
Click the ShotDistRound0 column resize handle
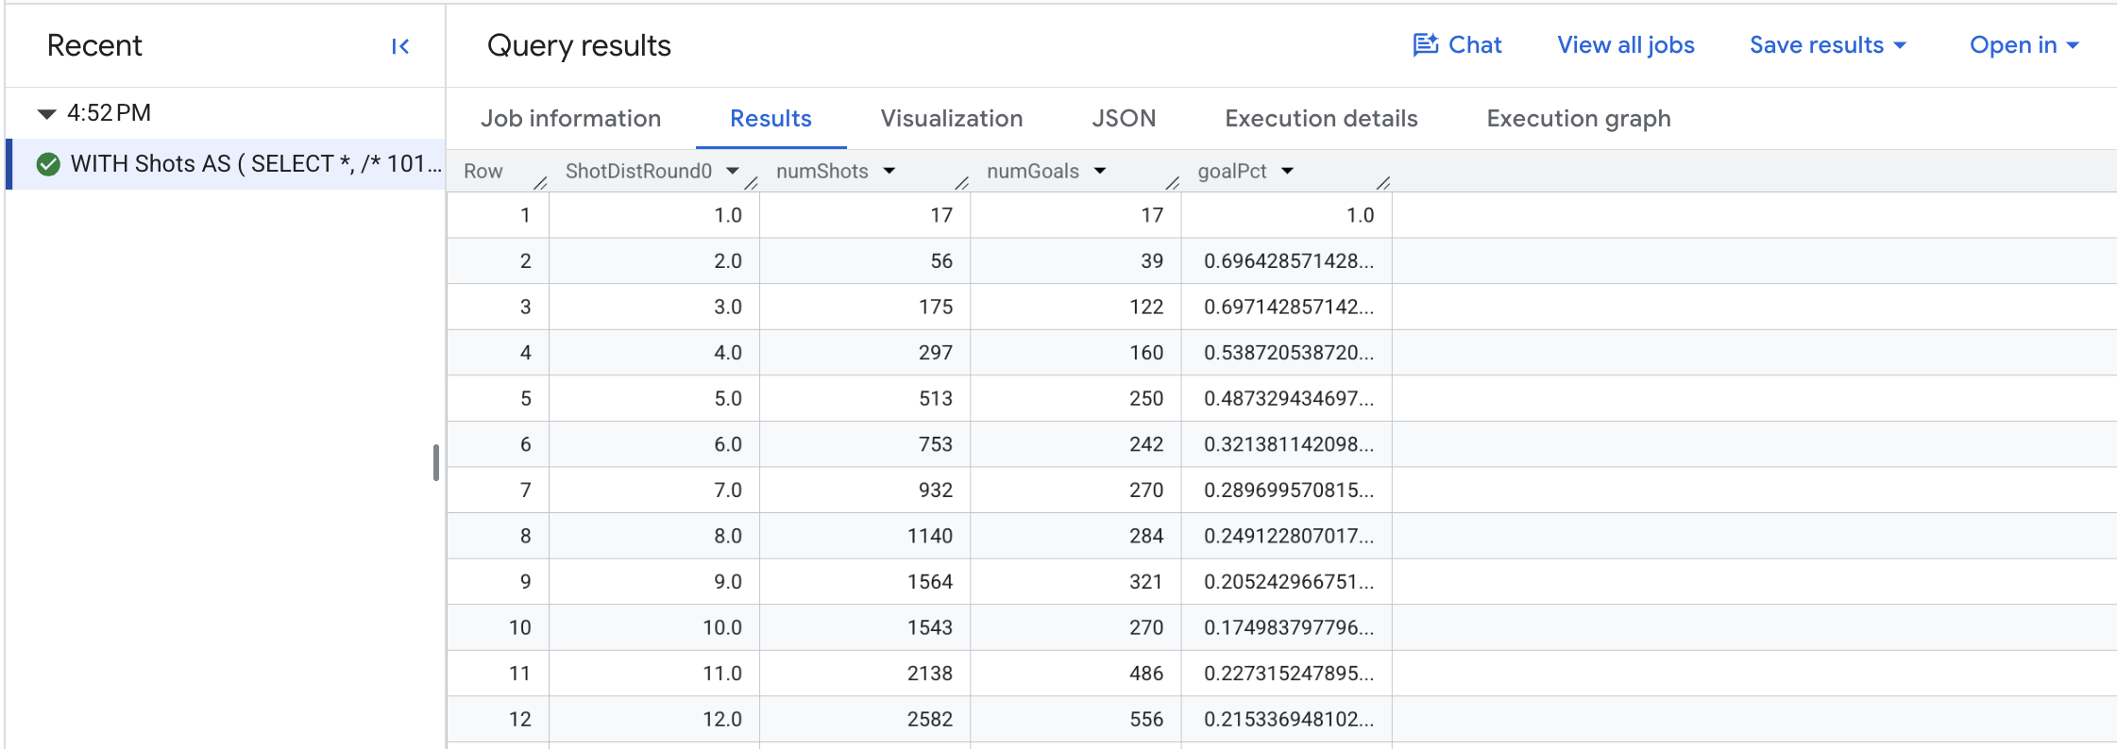coord(752,182)
